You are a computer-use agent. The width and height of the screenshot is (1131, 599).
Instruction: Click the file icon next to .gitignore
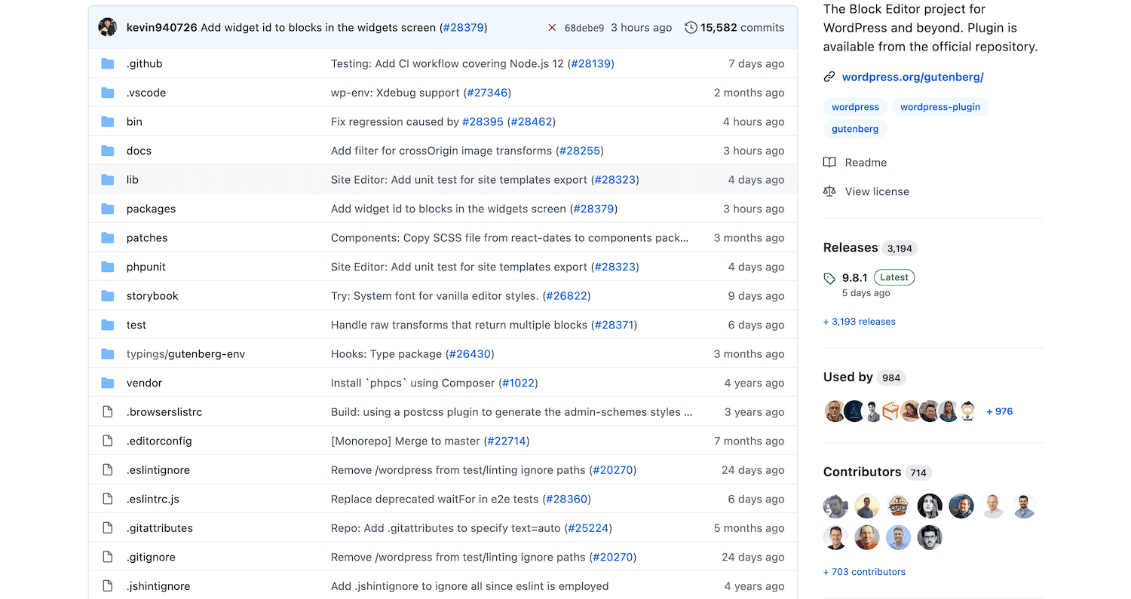[x=108, y=557]
